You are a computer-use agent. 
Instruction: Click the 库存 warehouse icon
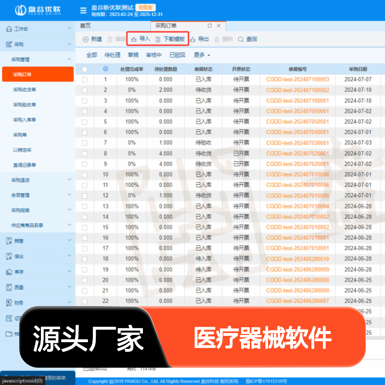coord(9,272)
